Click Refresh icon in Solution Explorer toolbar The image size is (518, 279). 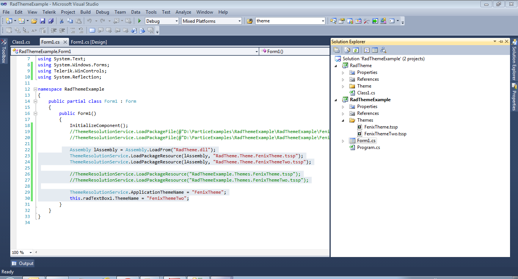356,50
